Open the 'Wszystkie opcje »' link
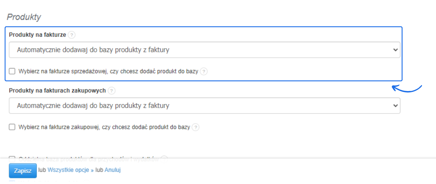Image resolution: width=436 pixels, height=184 pixels. pyautogui.click(x=70, y=170)
